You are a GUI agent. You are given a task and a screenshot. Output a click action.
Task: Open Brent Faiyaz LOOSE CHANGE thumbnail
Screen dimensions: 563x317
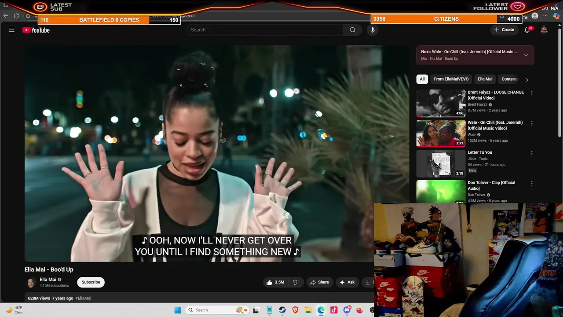pos(441,103)
